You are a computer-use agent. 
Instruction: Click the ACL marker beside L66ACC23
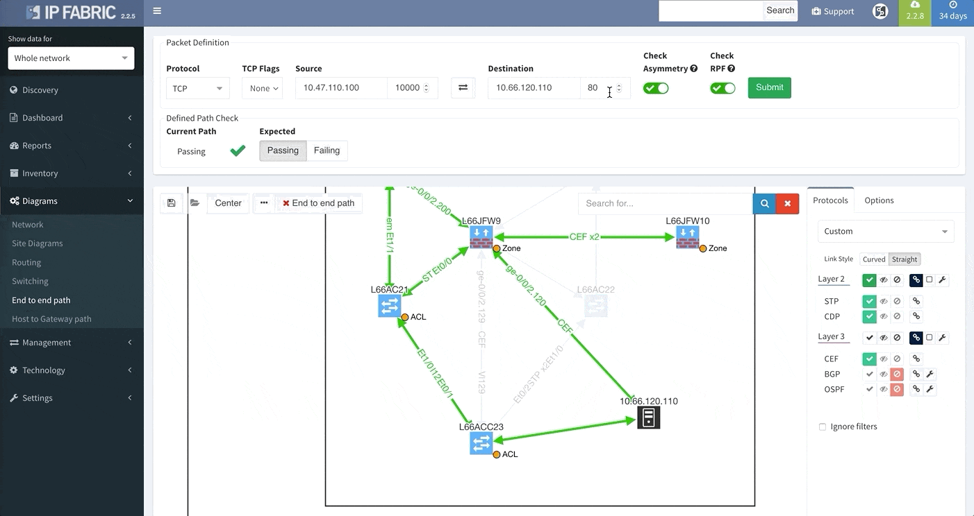point(497,454)
